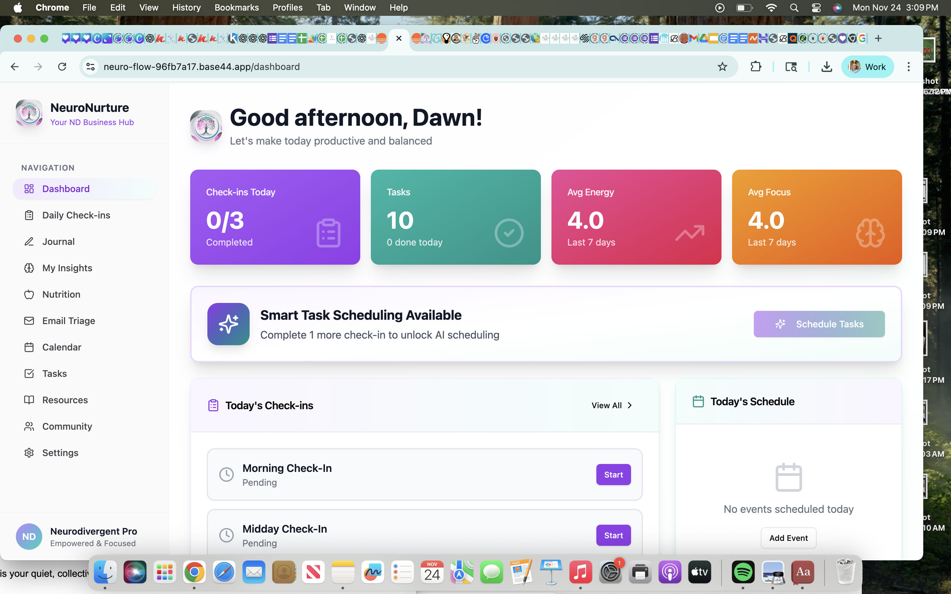This screenshot has width=951, height=594.
Task: Select the Nutrition apple icon
Action: point(29,294)
